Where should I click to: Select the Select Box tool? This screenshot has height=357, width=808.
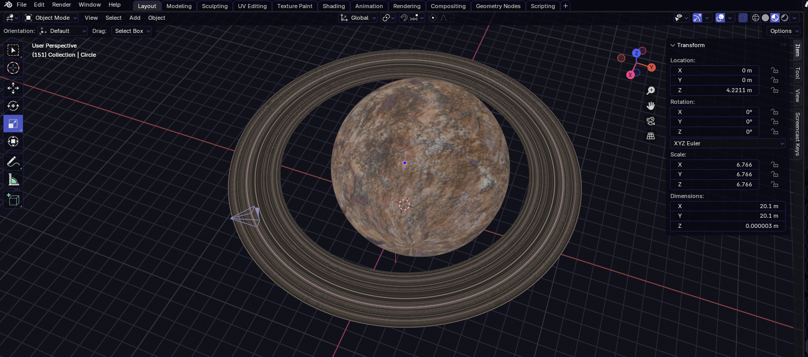point(13,50)
